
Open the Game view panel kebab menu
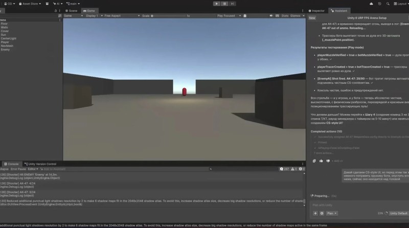(x=303, y=11)
